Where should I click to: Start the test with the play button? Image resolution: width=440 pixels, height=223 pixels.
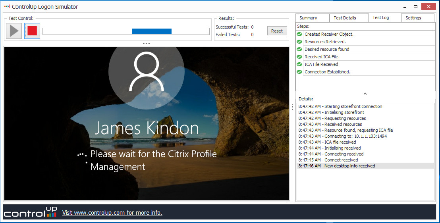14,31
